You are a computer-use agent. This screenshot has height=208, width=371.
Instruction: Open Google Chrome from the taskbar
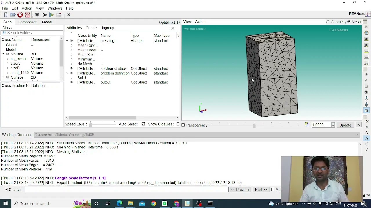153,203
